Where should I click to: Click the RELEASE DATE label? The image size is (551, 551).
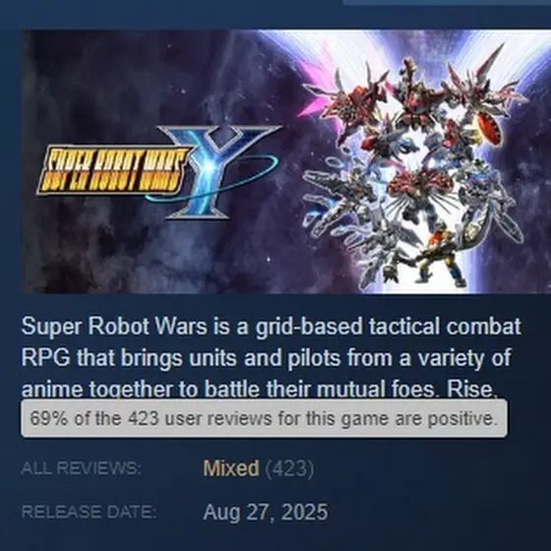point(89,512)
